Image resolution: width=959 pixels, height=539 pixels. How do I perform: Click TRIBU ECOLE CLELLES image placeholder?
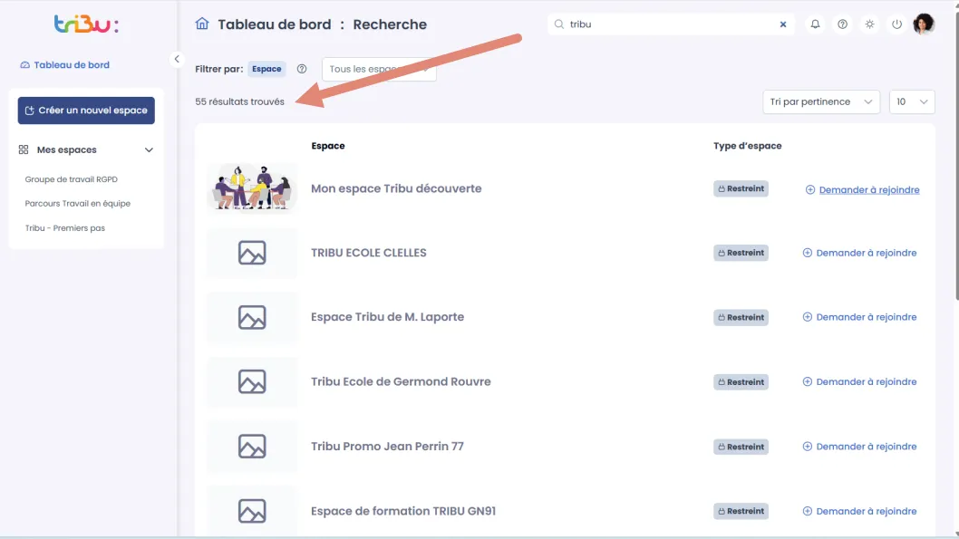click(x=252, y=253)
